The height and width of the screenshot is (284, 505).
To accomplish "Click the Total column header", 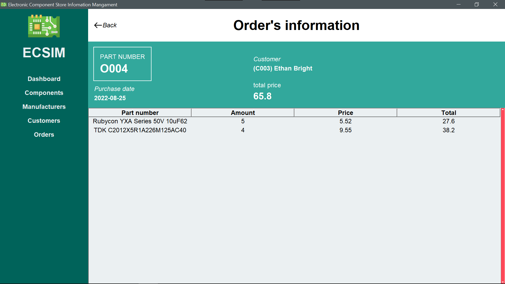I will coord(448,113).
